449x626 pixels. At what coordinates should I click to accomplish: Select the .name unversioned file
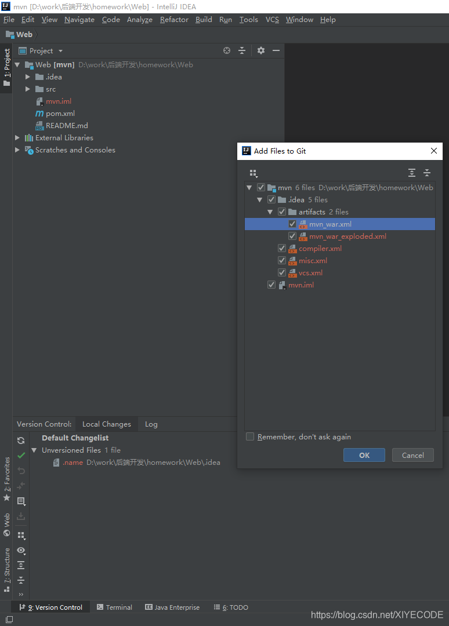click(x=137, y=463)
